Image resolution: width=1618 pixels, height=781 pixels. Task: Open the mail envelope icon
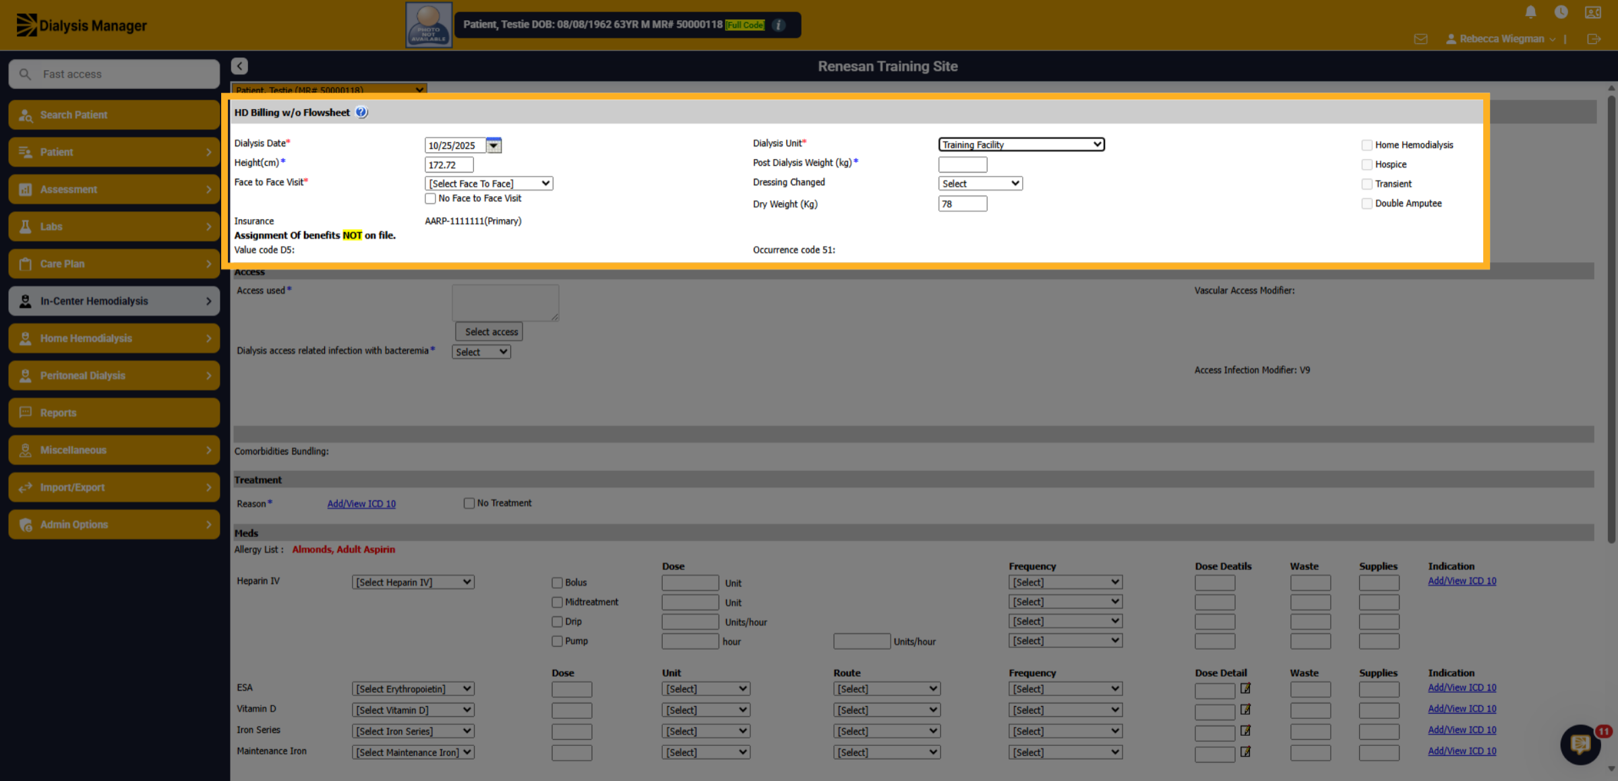(x=1420, y=39)
